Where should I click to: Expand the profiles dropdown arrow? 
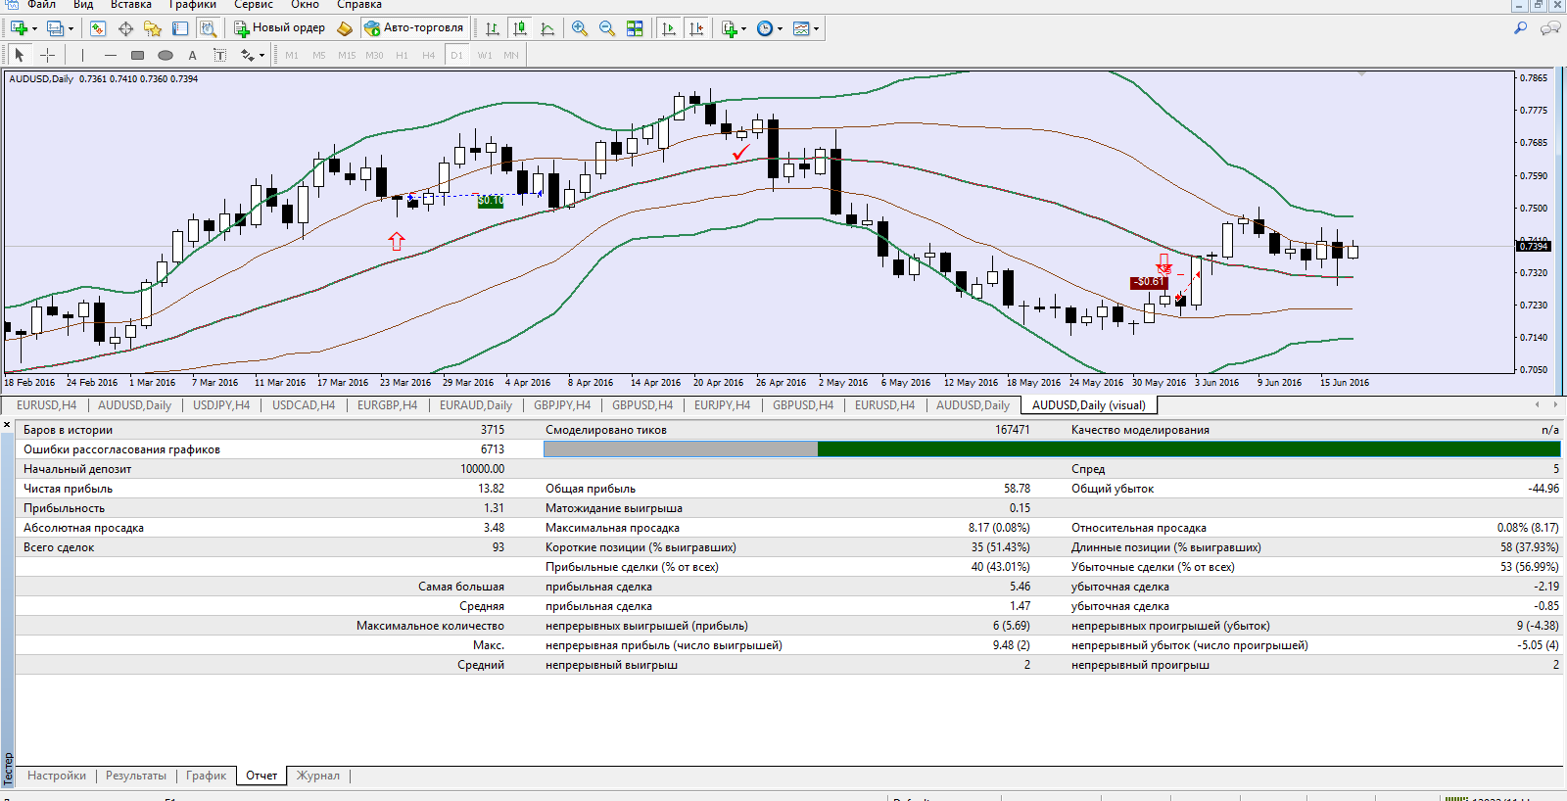coord(71,28)
